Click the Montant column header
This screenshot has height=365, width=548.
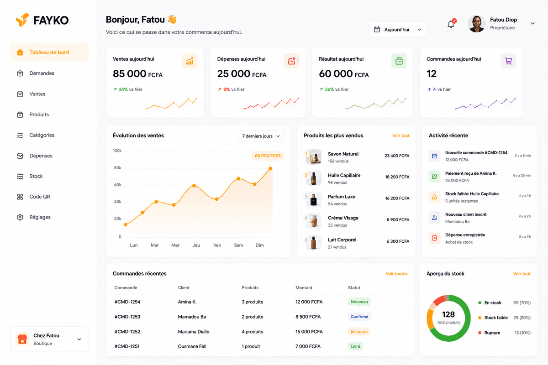304,288
